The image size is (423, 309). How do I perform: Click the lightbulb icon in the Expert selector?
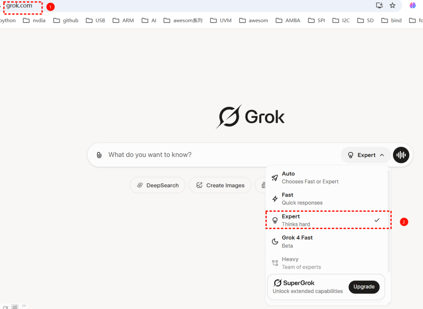point(351,155)
